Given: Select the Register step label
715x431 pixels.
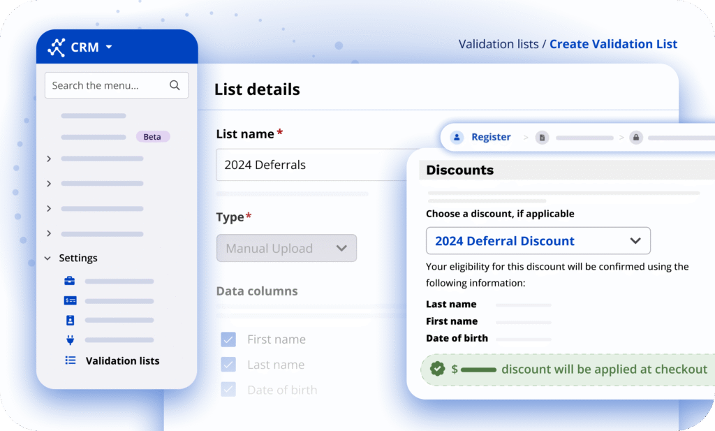Looking at the screenshot, I should coord(491,137).
